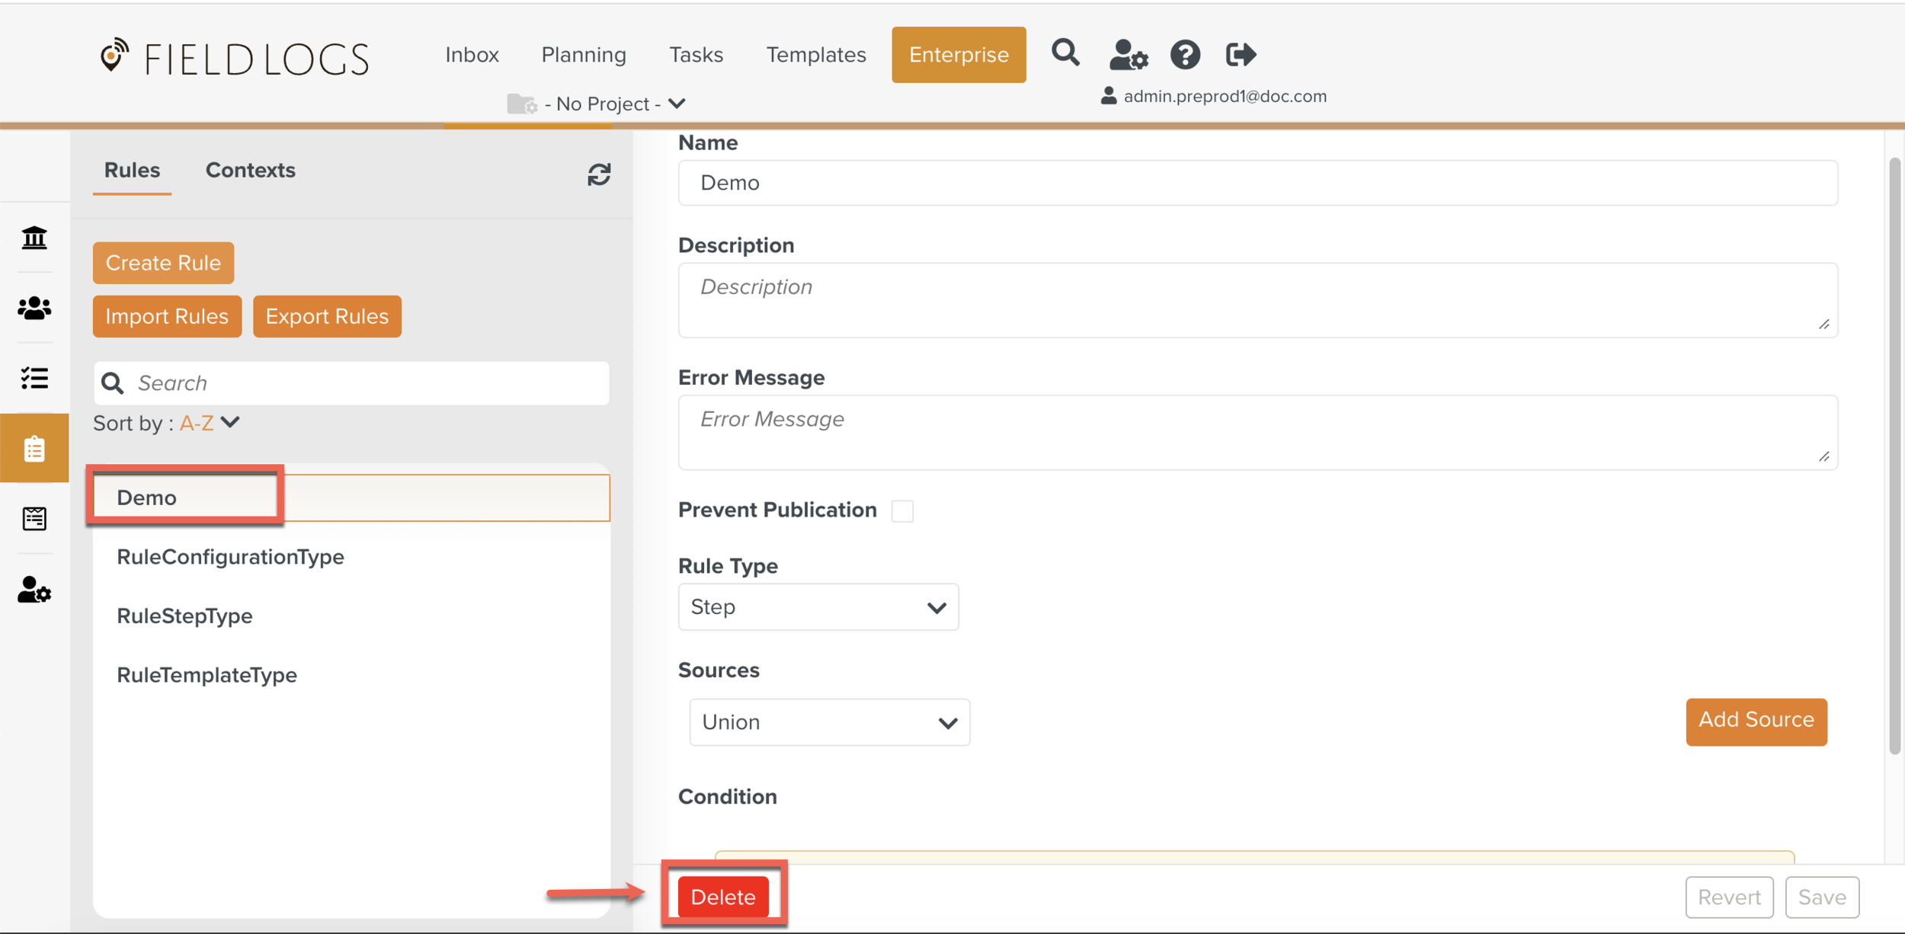Open user settings icon in header
Viewport: 1905px width, 934px height.
coord(1128,55)
